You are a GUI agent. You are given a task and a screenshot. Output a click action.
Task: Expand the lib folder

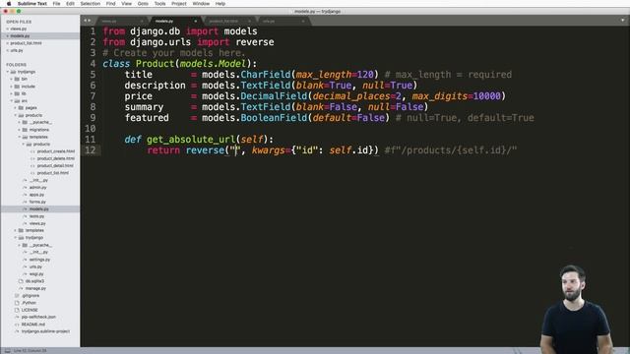(12, 93)
